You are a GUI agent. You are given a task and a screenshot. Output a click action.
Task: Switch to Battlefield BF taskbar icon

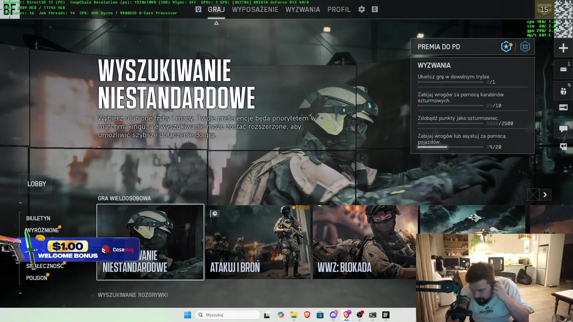coord(386,315)
